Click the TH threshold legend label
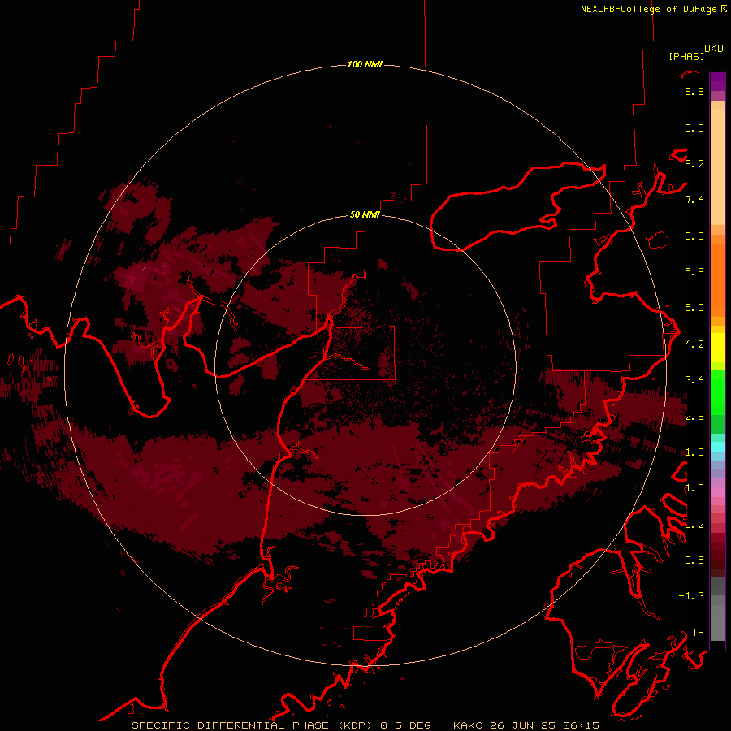The image size is (731, 731). click(x=698, y=632)
